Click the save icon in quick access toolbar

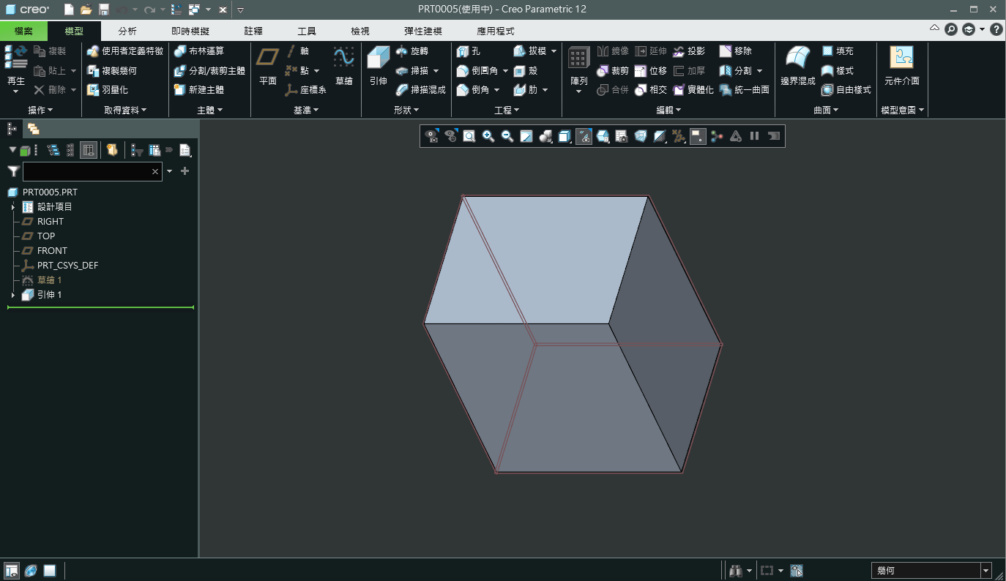click(104, 10)
